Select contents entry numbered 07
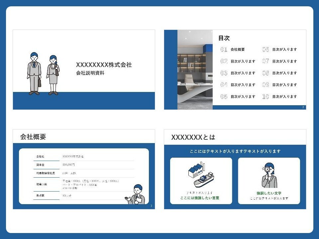This screenshot has width=319, height=239. coord(279,61)
